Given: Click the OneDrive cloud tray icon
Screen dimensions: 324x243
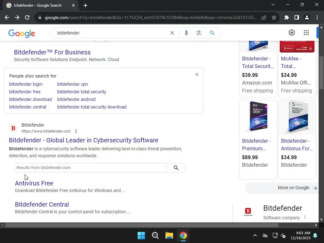Looking at the screenshot, I should (265, 235).
